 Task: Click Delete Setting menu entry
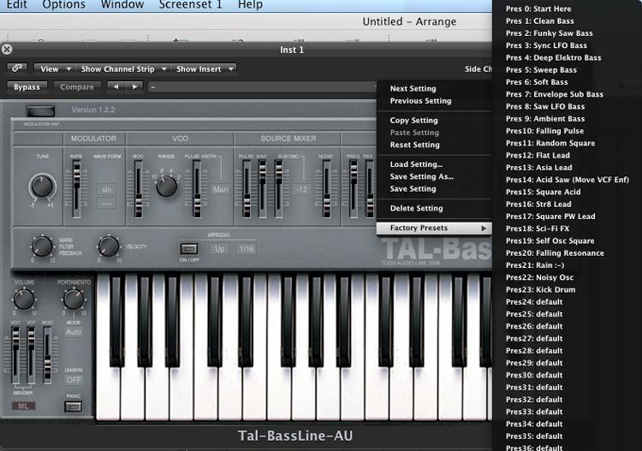(x=416, y=208)
